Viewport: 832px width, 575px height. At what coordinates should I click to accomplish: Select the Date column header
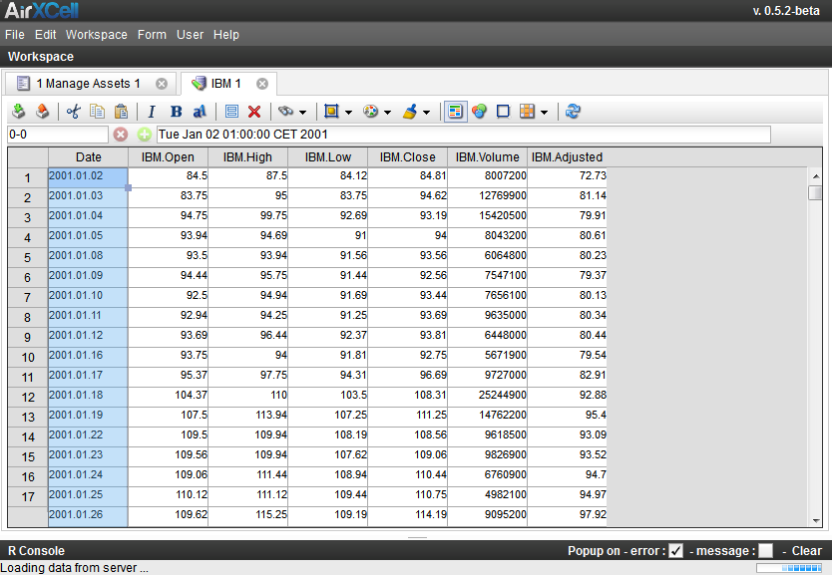88,157
